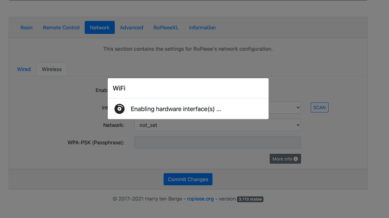Open the interface dropdown beside SCAN
389x218 pixels.
285,108
